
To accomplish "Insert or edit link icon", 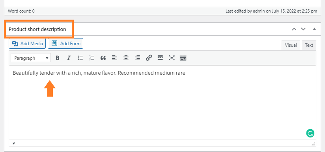I will pyautogui.click(x=149, y=58).
